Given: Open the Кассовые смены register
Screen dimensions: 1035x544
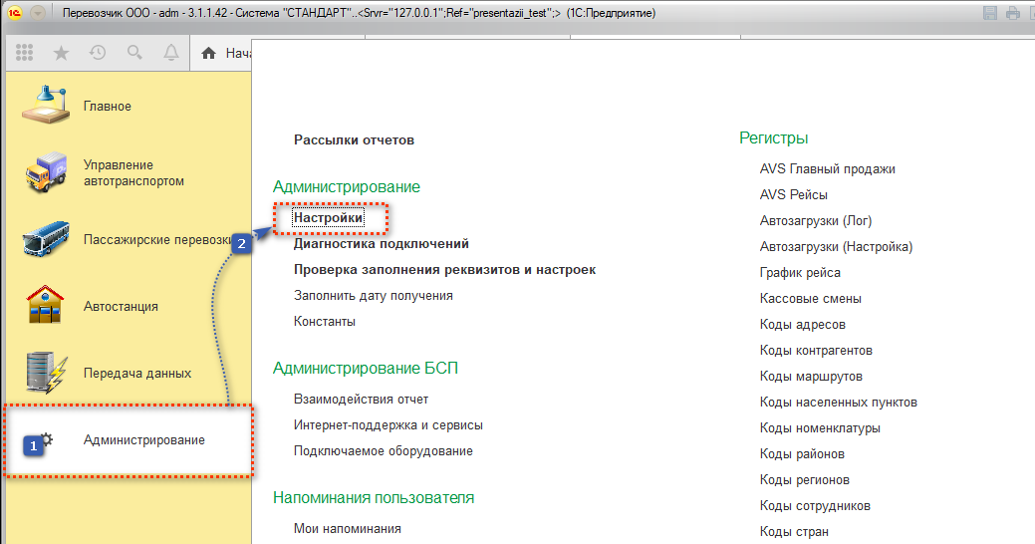Looking at the screenshot, I should point(810,299).
